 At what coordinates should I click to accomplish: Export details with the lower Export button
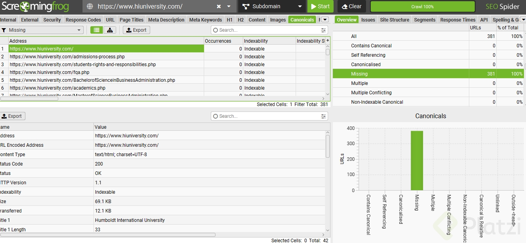pyautogui.click(x=12, y=116)
